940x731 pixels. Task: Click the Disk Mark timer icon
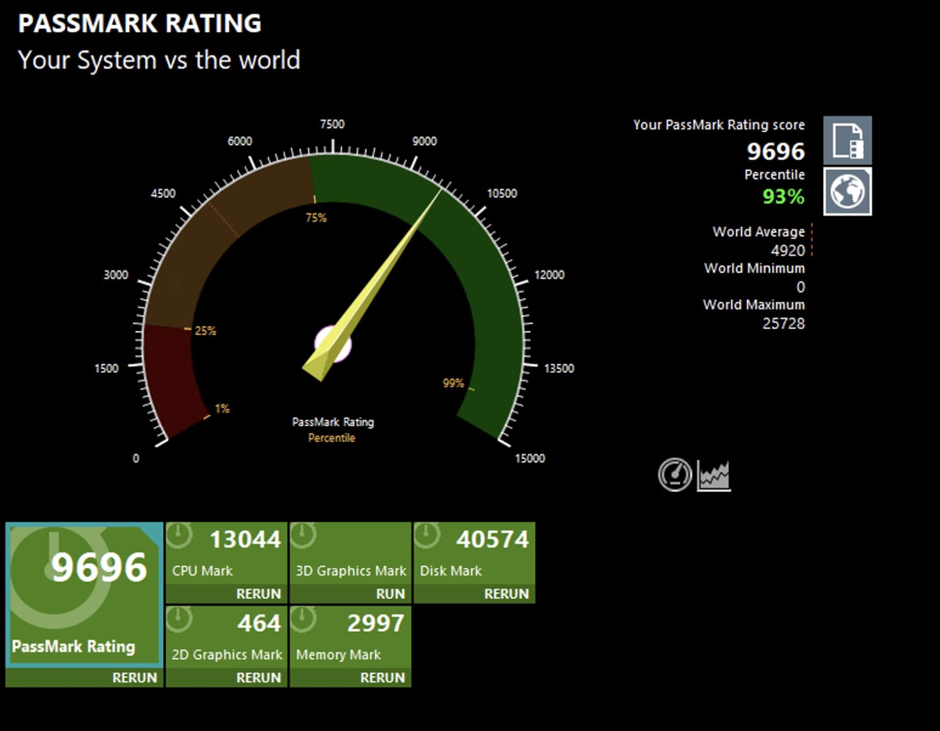click(x=427, y=535)
